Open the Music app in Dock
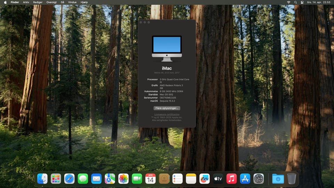334x188 pixels. click(x=231, y=179)
